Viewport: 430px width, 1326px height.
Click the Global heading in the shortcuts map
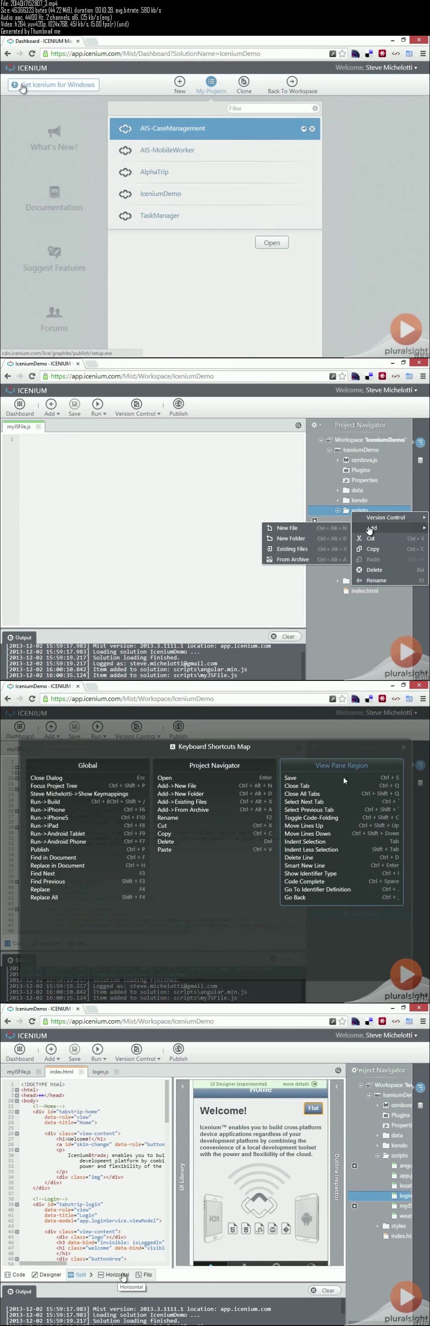tap(87, 765)
